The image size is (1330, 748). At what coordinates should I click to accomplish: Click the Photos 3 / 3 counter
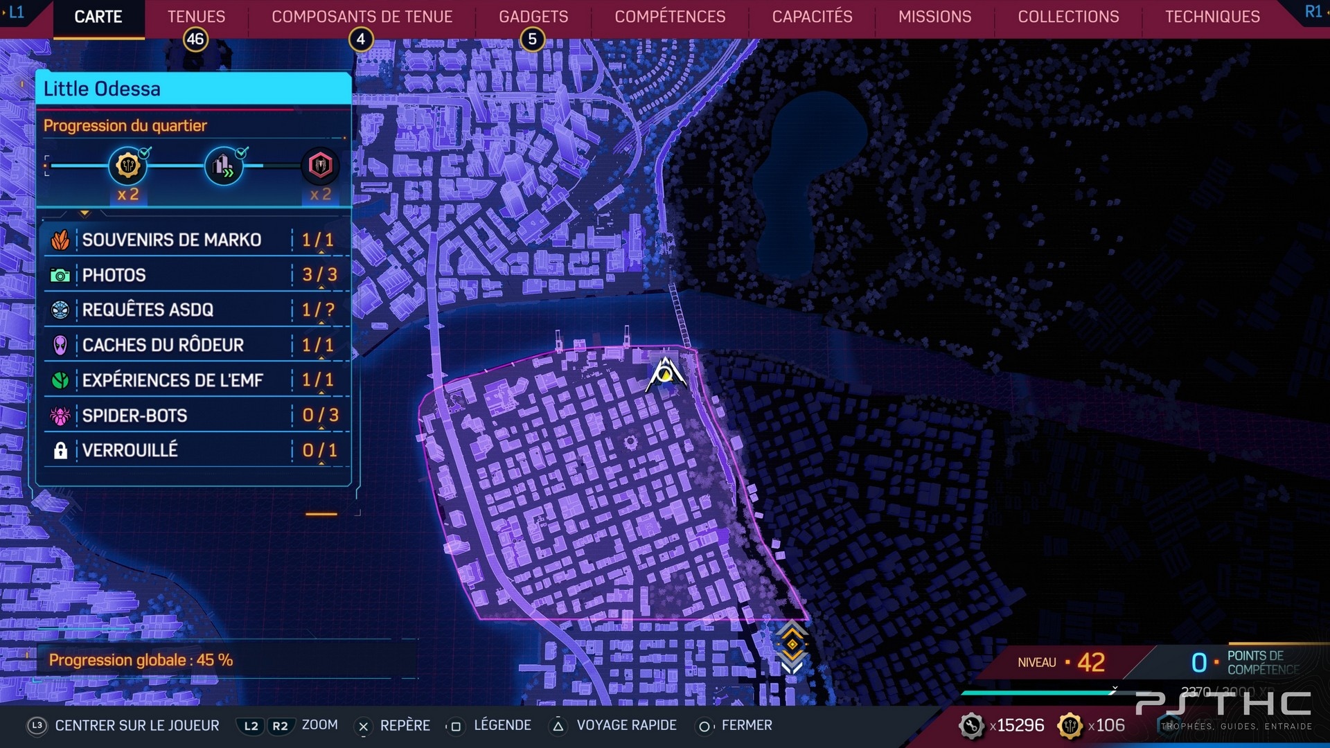coord(320,275)
